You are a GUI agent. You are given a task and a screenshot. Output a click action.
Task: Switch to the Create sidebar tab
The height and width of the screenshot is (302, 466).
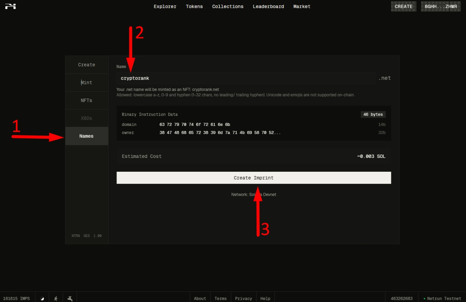pos(87,65)
